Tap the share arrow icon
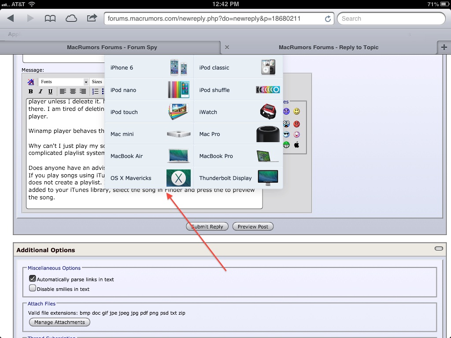 pos(92,18)
